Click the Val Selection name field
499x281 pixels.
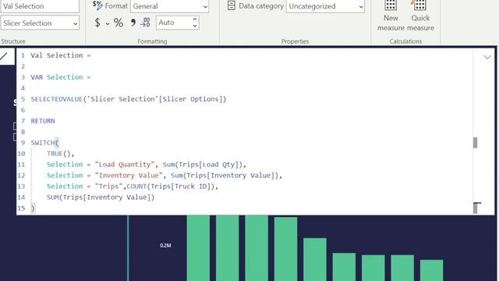pos(40,6)
